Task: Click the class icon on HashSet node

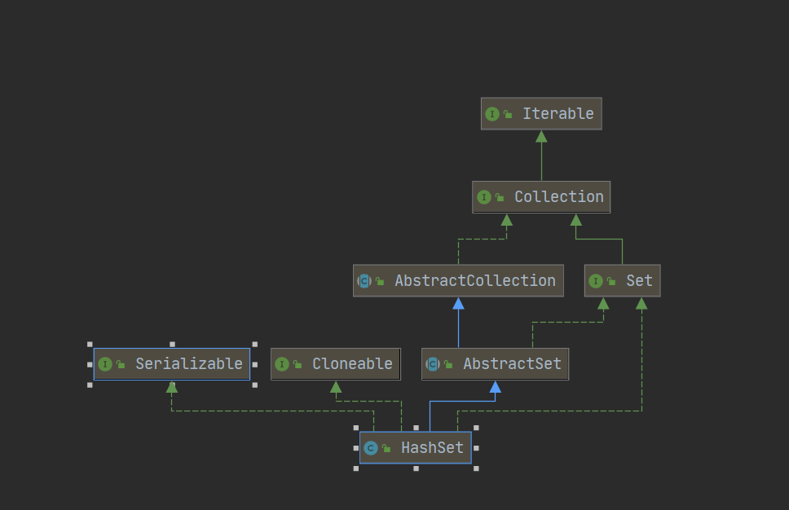Action: pyautogui.click(x=371, y=448)
